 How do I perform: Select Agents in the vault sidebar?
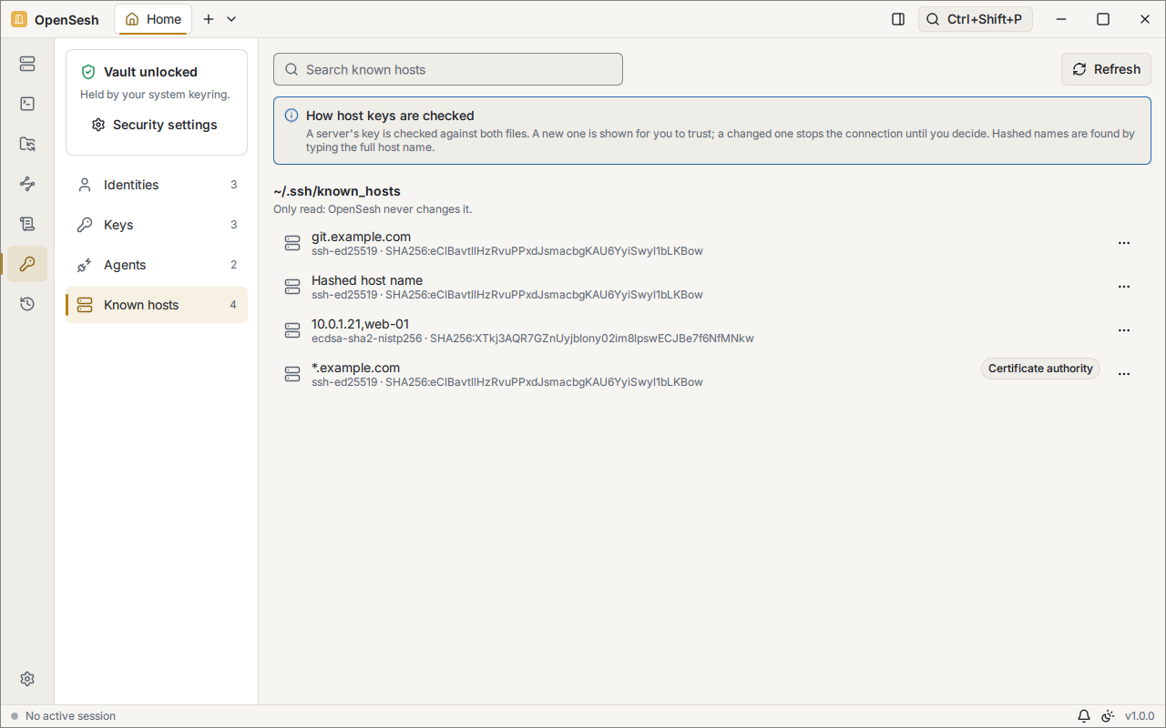pyautogui.click(x=157, y=265)
